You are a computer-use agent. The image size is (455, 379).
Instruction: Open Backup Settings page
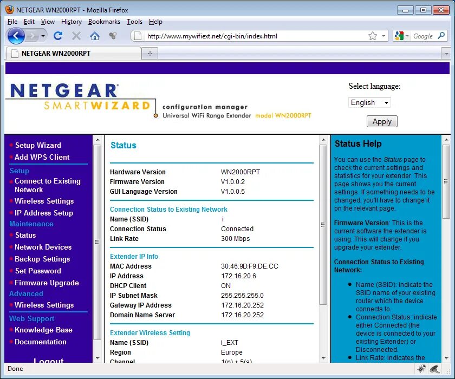tap(42, 259)
